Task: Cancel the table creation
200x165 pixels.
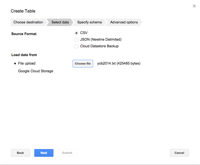Action: coord(180,153)
